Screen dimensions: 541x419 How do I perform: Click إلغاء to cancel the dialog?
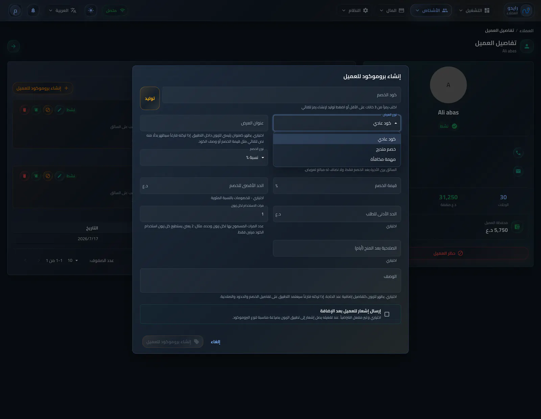tap(215, 342)
